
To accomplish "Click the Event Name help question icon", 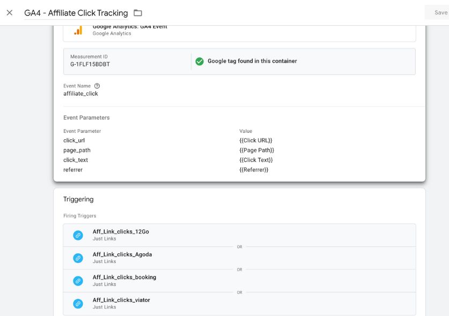I will (x=97, y=86).
